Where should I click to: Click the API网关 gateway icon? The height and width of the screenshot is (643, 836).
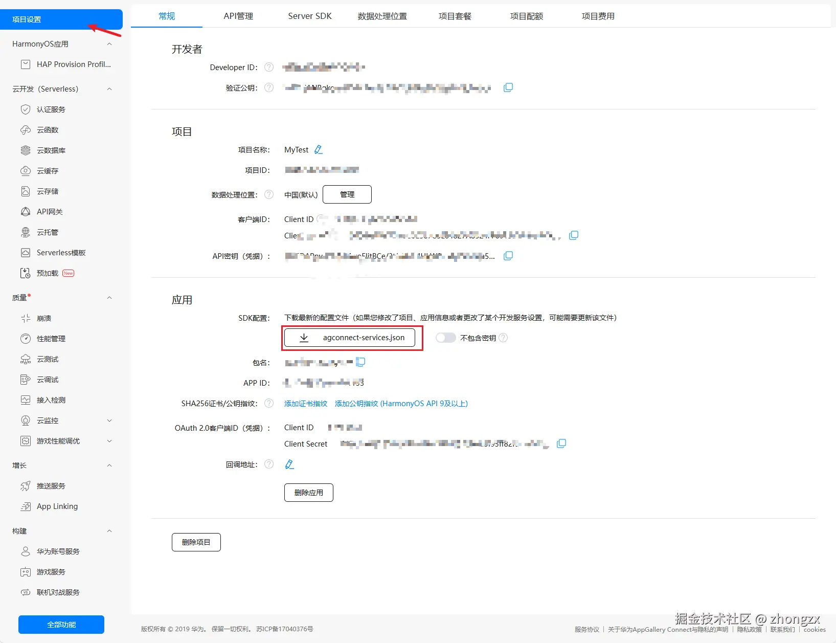26,212
